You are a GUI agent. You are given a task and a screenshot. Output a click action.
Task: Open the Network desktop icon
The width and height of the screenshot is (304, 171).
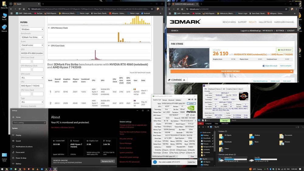point(4,28)
